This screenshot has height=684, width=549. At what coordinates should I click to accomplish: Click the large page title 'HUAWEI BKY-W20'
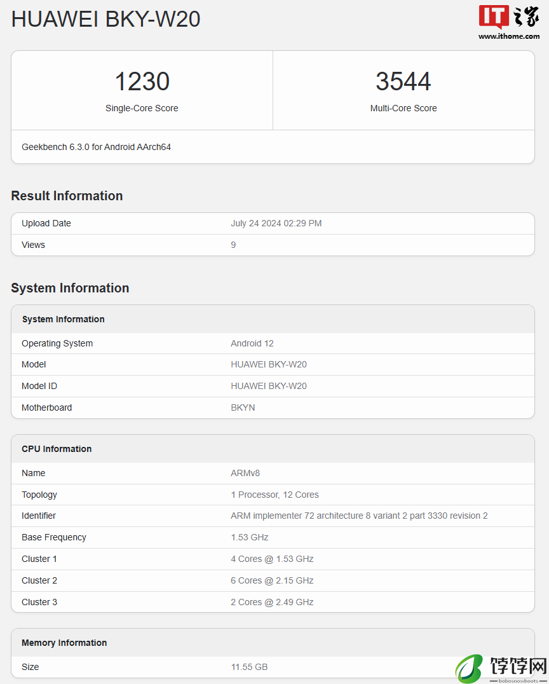coord(105,19)
